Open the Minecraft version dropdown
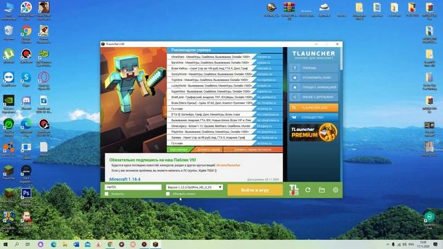 (195, 187)
